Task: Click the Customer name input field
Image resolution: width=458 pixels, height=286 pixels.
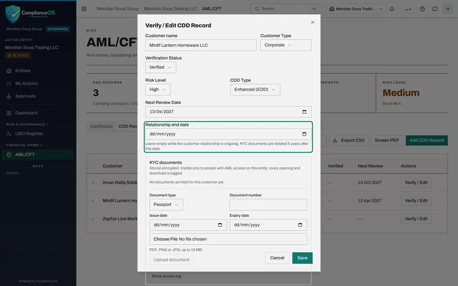Action: 201,45
